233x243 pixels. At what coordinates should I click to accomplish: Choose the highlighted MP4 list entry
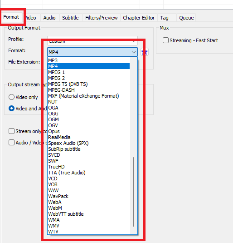coord(89,66)
